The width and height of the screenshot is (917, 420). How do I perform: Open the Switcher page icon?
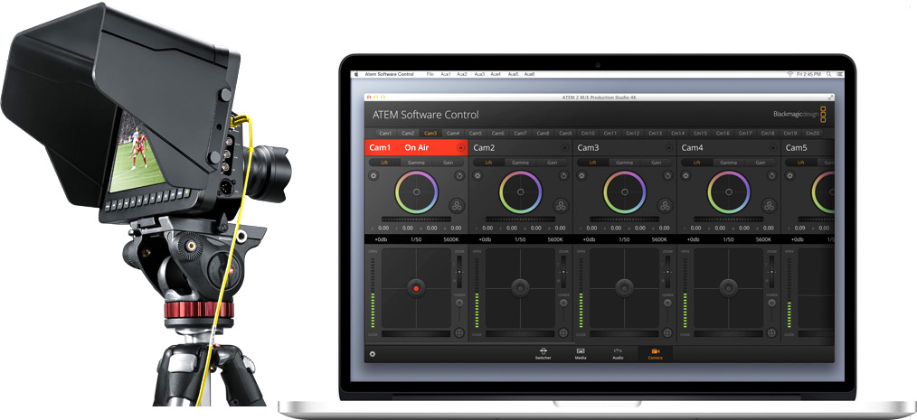(x=543, y=353)
